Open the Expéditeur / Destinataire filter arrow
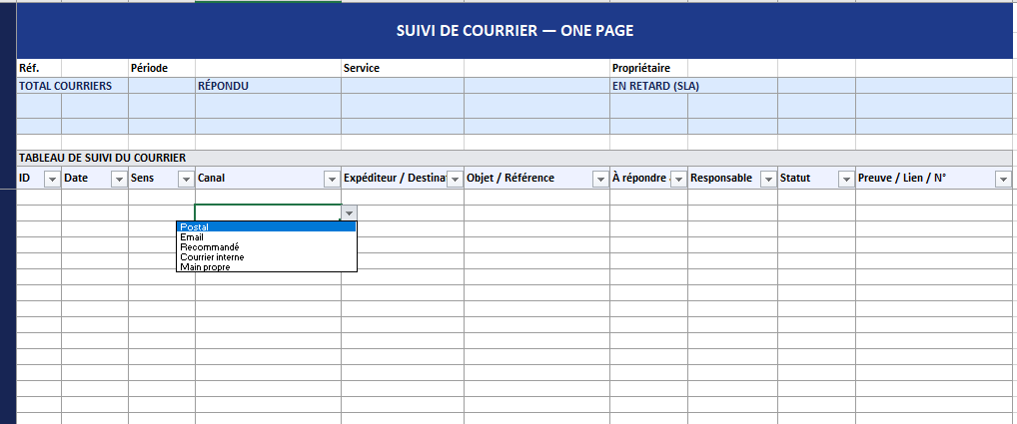The height and width of the screenshot is (424, 1017). click(x=454, y=179)
